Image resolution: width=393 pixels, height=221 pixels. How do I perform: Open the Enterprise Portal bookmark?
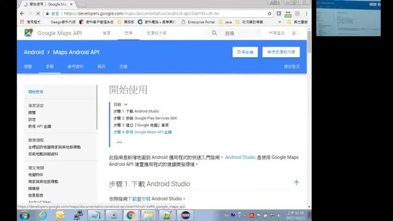(x=198, y=22)
